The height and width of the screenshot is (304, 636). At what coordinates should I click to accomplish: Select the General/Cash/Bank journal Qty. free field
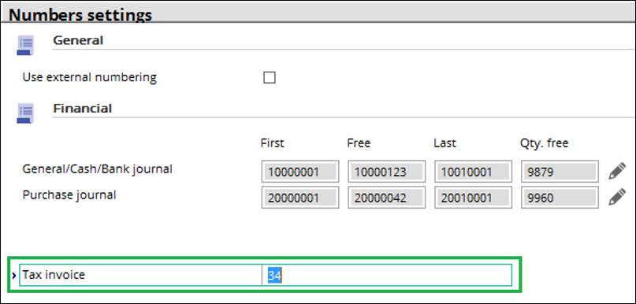coord(560,172)
